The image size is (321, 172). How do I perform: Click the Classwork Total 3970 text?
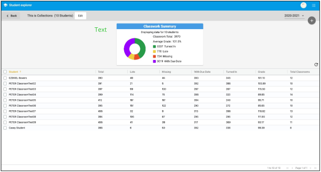(x=166, y=37)
